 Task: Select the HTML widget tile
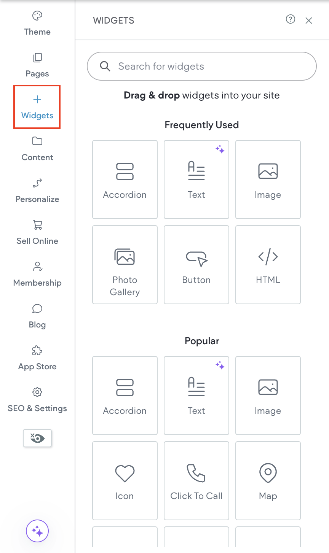(268, 265)
